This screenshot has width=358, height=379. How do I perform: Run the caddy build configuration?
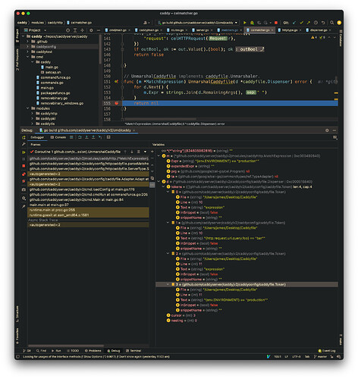245,23
